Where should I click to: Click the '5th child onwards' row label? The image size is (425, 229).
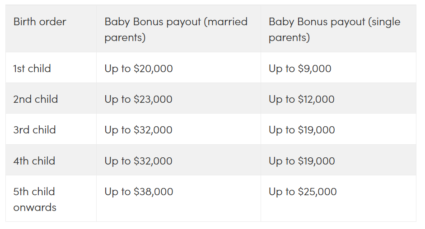pos(35,199)
